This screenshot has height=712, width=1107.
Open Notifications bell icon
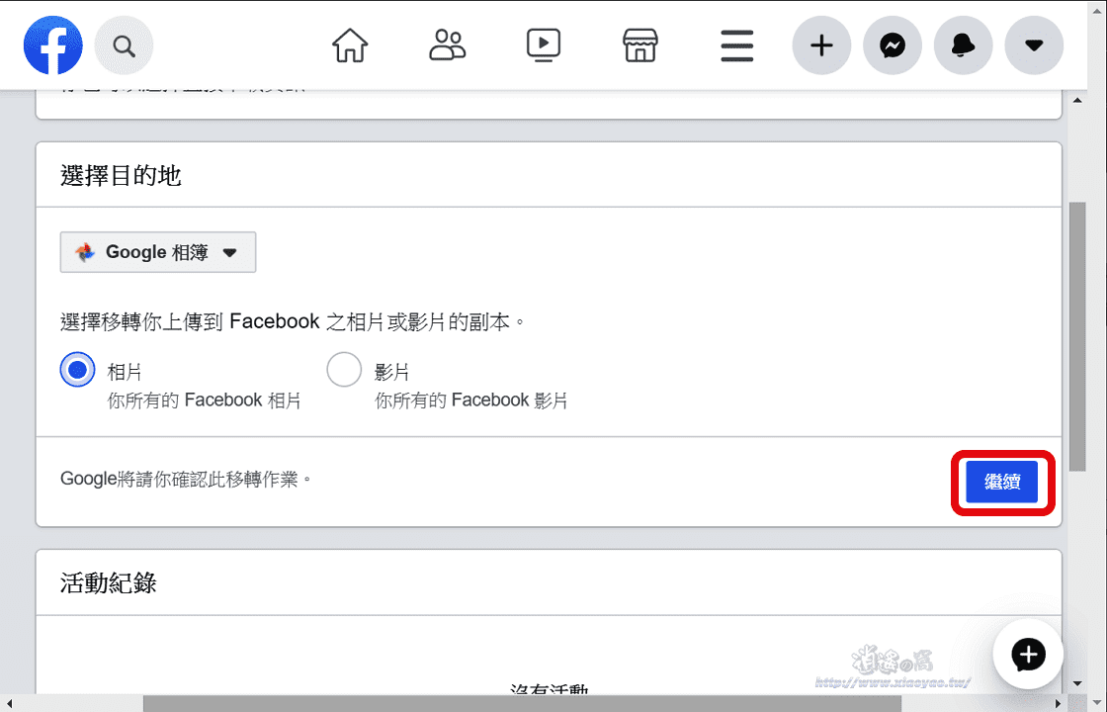click(x=963, y=45)
